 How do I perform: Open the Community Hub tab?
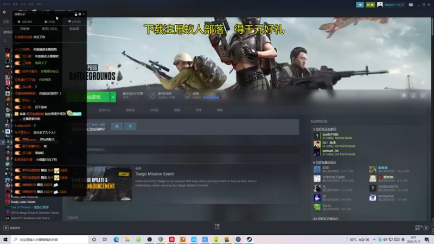pos(104,111)
